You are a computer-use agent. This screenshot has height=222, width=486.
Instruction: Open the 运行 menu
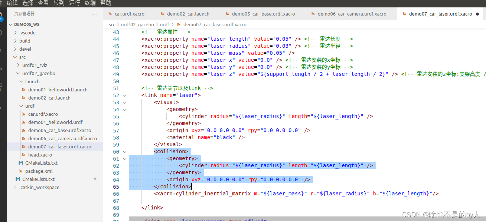coord(75,3)
